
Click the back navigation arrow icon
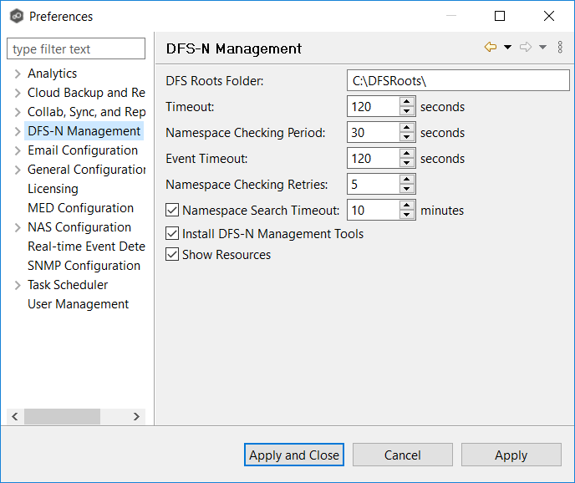491,48
